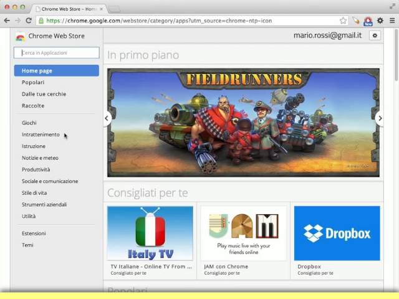Browse Sociale e comunicazione category
Viewport: 399px width, 299px height.
click(x=50, y=181)
